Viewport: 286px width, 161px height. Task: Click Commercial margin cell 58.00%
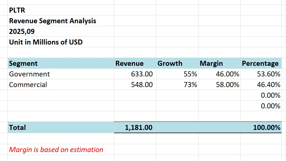point(219,85)
